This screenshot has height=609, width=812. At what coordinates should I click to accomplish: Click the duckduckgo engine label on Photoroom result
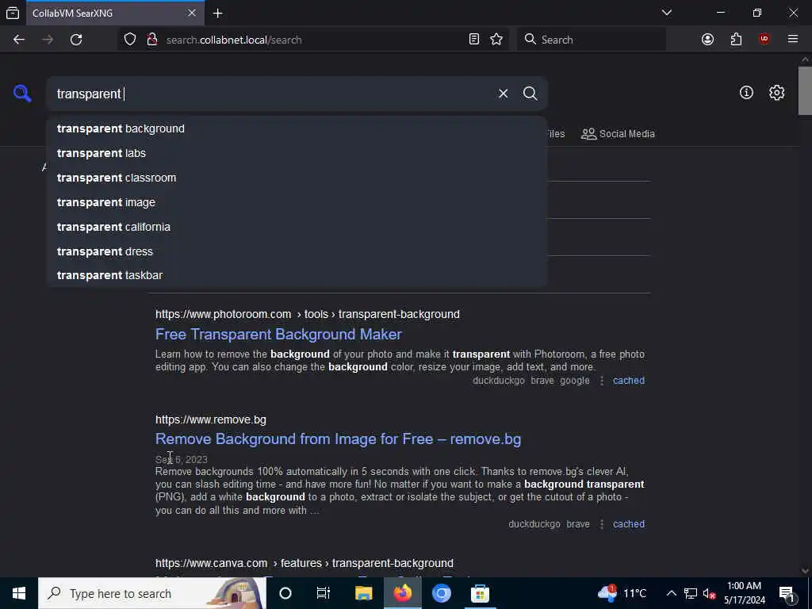[x=499, y=381]
